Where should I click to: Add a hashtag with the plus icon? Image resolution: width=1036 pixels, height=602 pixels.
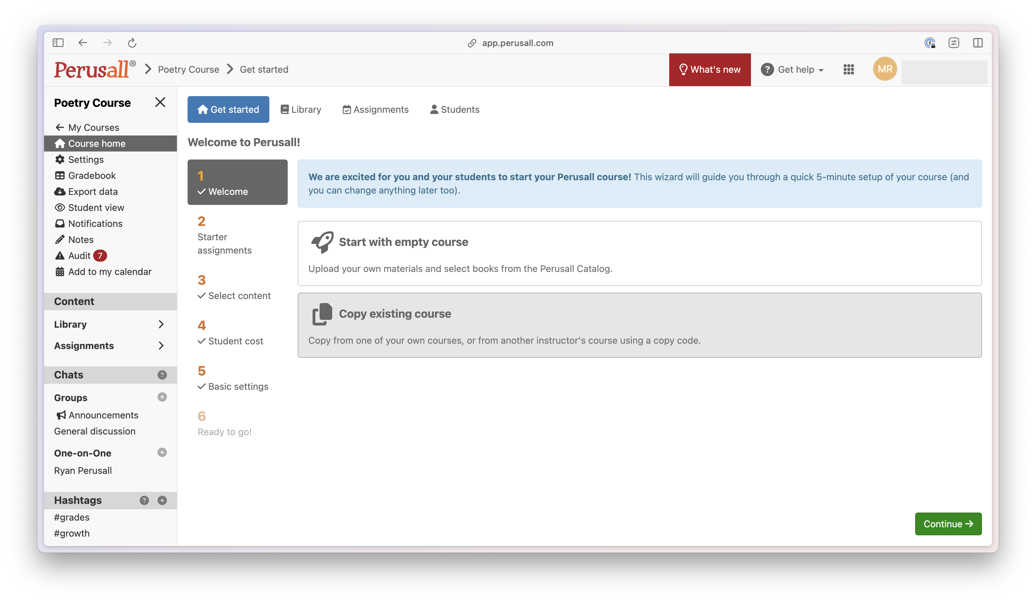pyautogui.click(x=162, y=500)
